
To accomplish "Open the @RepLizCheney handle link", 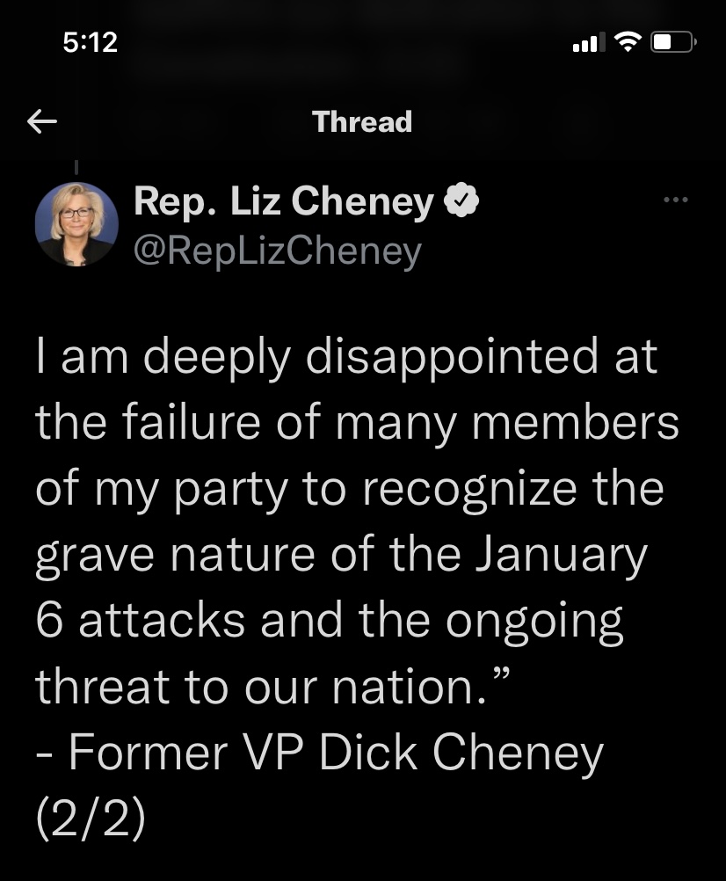I will point(277,251).
